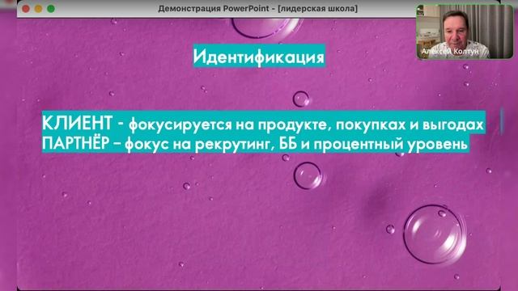Click the webcam thumbnail of Алексей Колтун
This screenshot has height=291, width=518.
pos(465,32)
